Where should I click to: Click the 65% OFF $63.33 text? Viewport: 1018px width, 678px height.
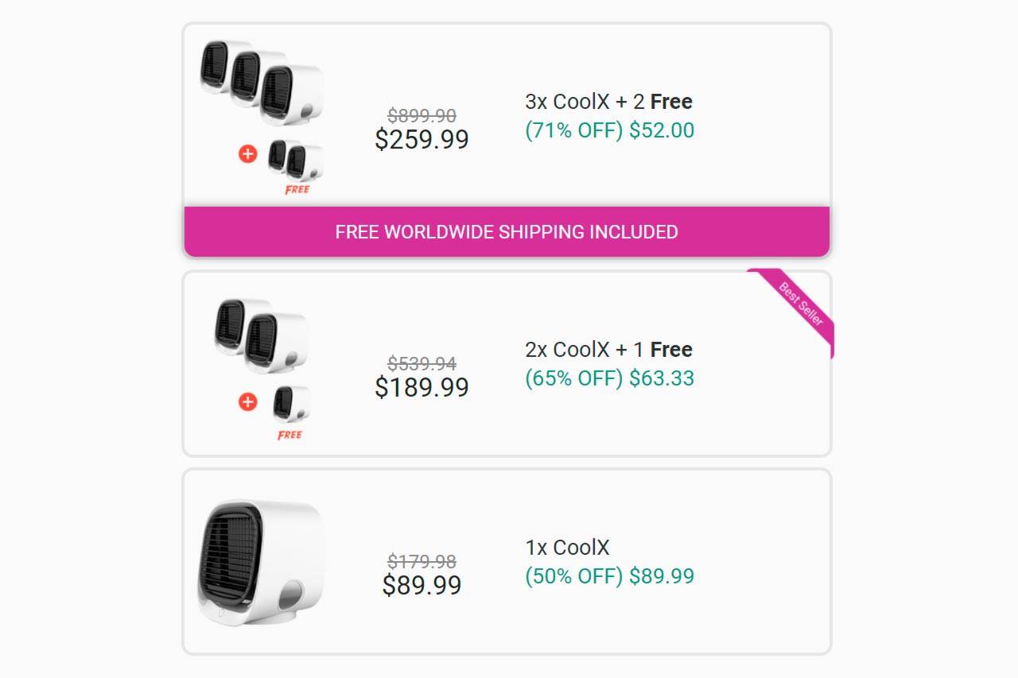click(x=609, y=378)
